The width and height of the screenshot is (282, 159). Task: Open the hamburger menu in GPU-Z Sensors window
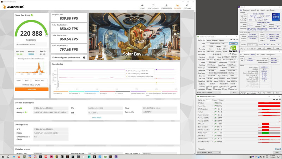[x=280, y=99]
